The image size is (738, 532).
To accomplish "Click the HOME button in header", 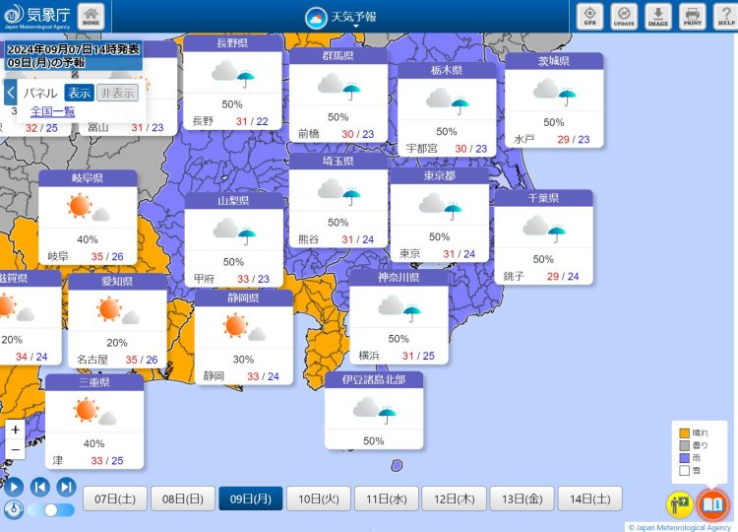I will tap(91, 16).
